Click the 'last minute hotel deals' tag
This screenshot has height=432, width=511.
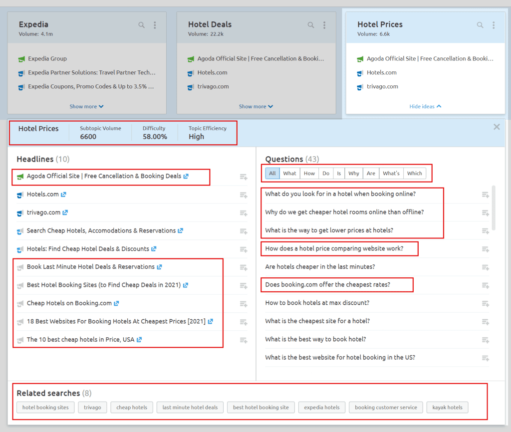click(x=190, y=407)
